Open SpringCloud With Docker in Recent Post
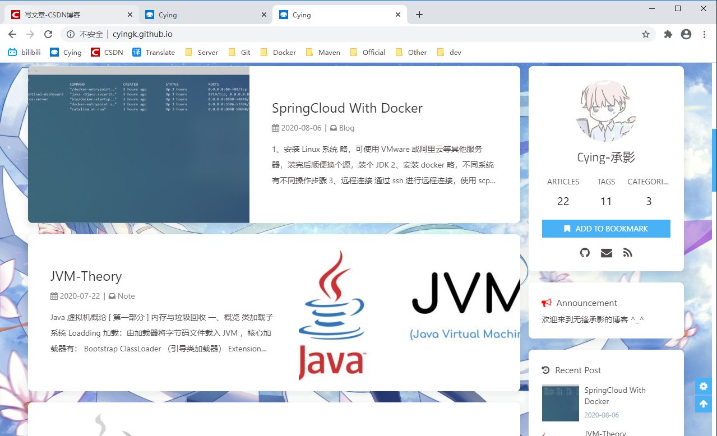717x436 pixels. (x=615, y=396)
